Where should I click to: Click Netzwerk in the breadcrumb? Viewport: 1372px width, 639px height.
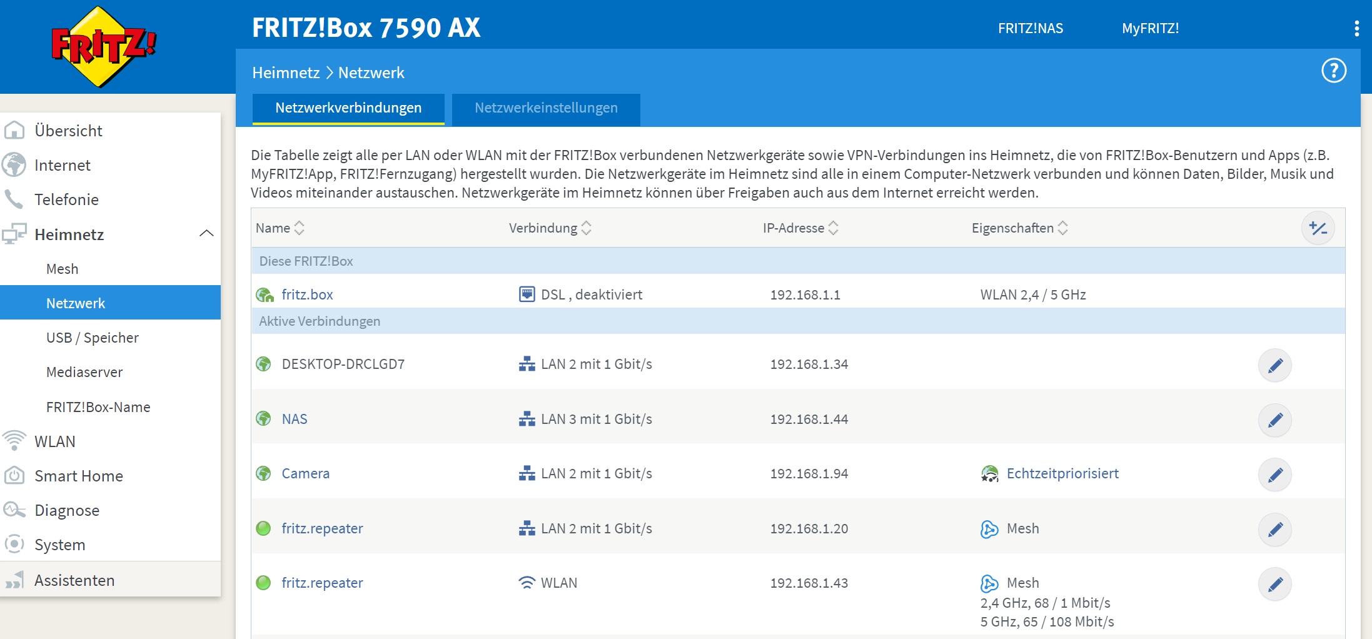pos(371,73)
